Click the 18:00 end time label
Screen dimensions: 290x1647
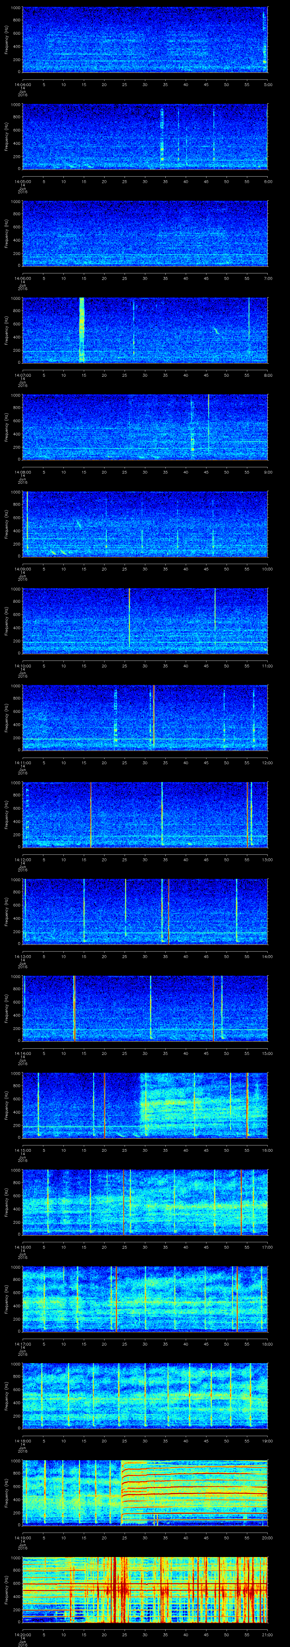coord(268,1343)
